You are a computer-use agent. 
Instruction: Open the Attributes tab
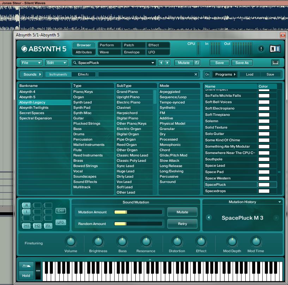click(x=84, y=52)
